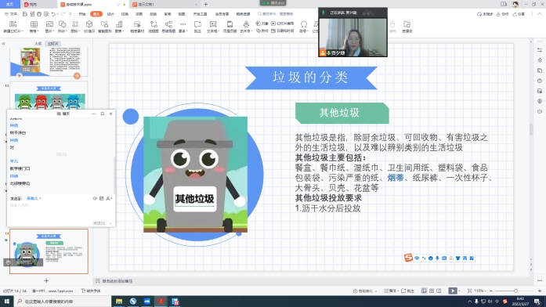Screen dimensions: 546x307
Task: Switch to slide sorter grid view
Action: (432, 291)
